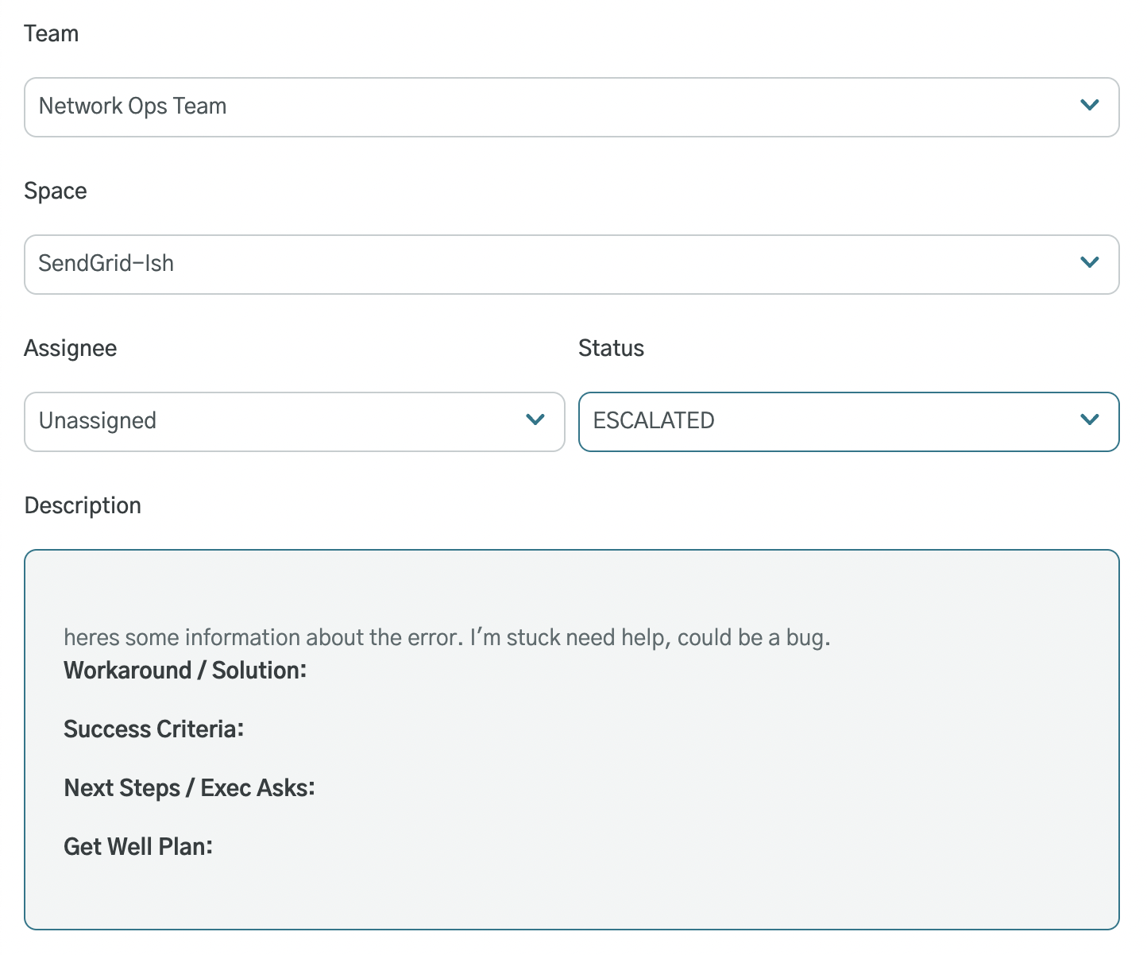Click the Assignee label above the dropdown
Viewport: 1147px width, 955px height.
click(x=70, y=347)
